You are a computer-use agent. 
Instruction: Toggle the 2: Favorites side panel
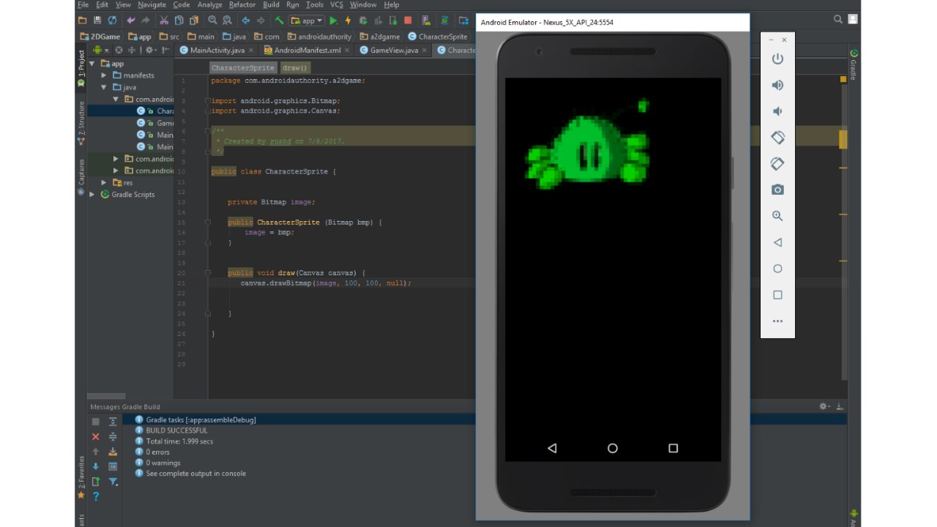pos(81,472)
